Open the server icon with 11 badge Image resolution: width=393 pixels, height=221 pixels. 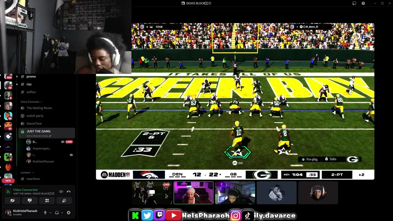tap(8, 126)
